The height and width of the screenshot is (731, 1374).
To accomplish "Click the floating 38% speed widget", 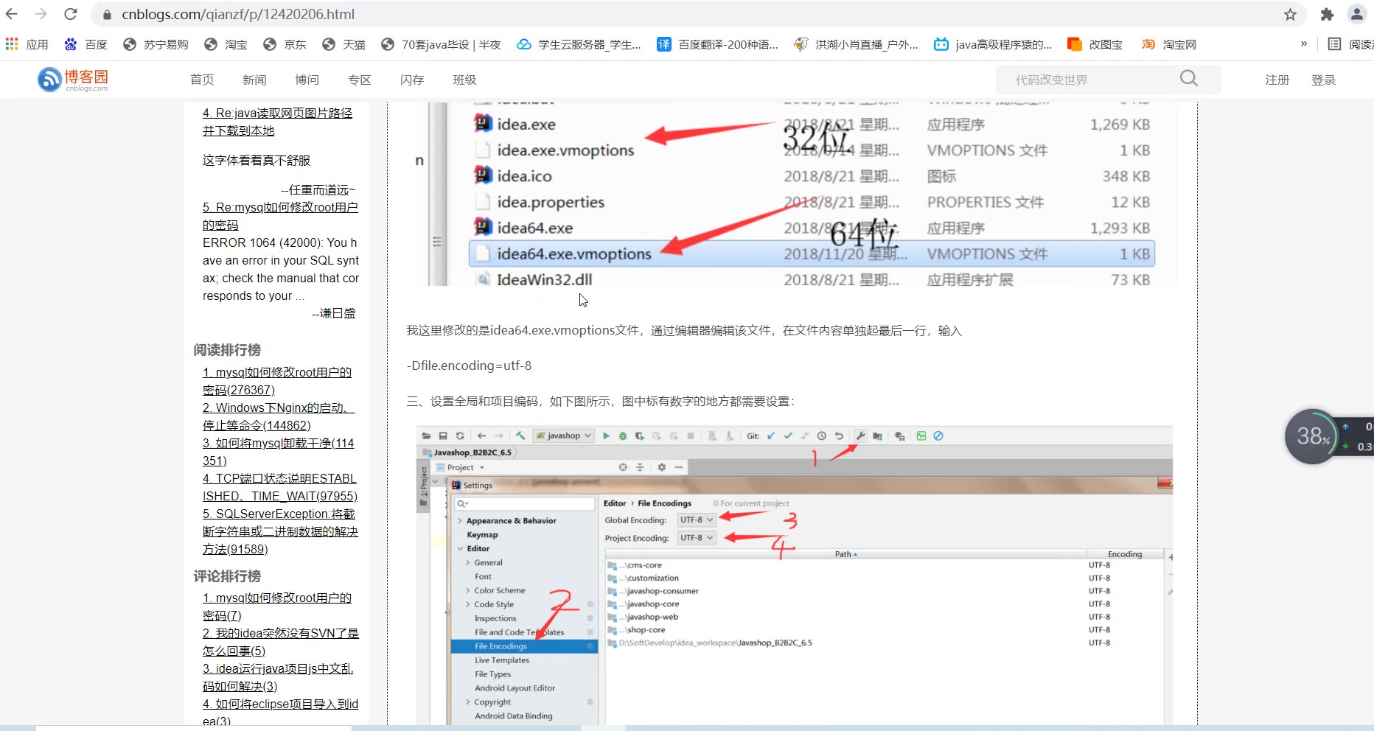I will point(1311,436).
